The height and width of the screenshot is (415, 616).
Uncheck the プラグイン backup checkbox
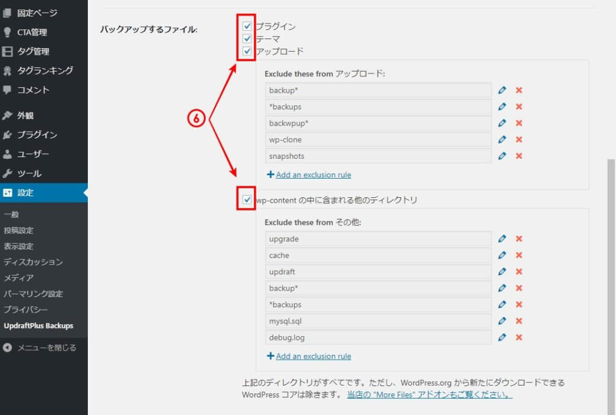click(247, 26)
